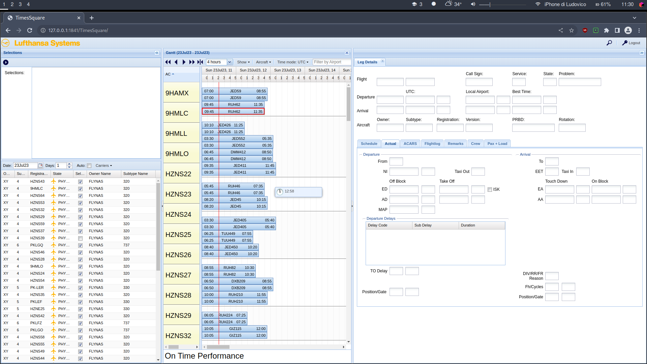Step forward using the single right arrow in Gantt
The width and height of the screenshot is (647, 364).
[x=184, y=62]
